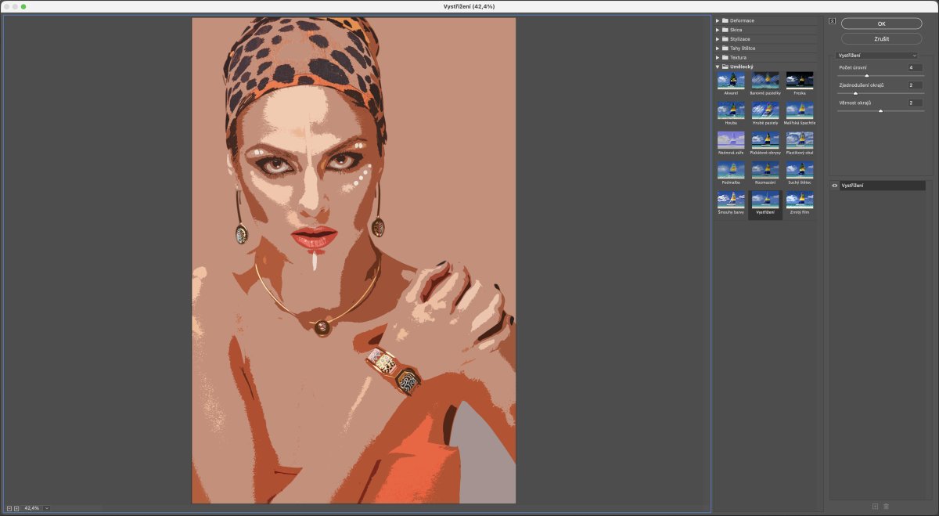
Task: Confirm with the OK button
Action: click(882, 23)
